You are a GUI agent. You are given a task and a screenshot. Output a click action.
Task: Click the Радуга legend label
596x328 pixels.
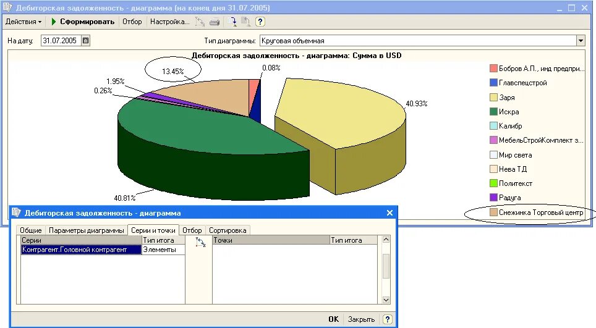[x=509, y=198]
